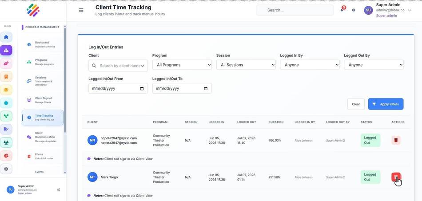Delete the nopota2947@ryzid.com entry
Screen dimensions: 422x201
point(396,140)
